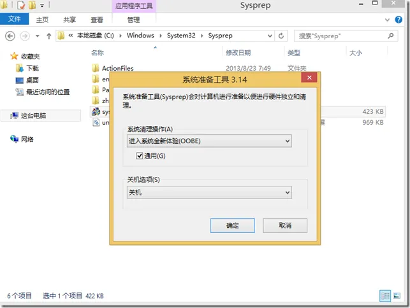Viewport: 410px width, 308px height.
Task: Click the 最近访问的位置 icon
Action: click(x=19, y=92)
